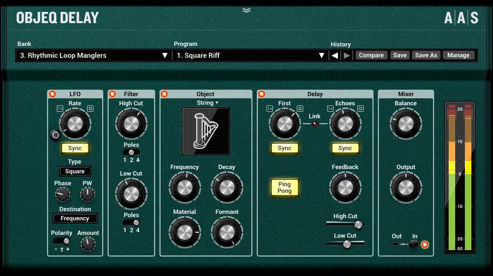The width and height of the screenshot is (493, 276).
Task: Click the LFO PW knob
Action: [88, 194]
